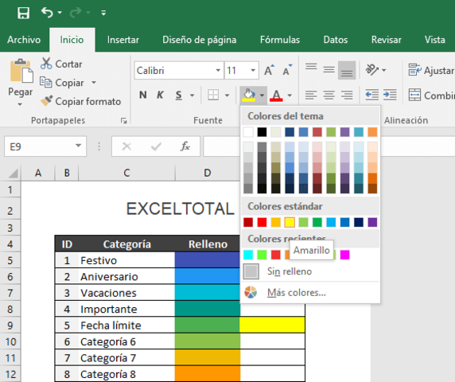Viewport: 455px width, 382px height.
Task: Activate Copiar formato paintbrush
Action: 80,101
